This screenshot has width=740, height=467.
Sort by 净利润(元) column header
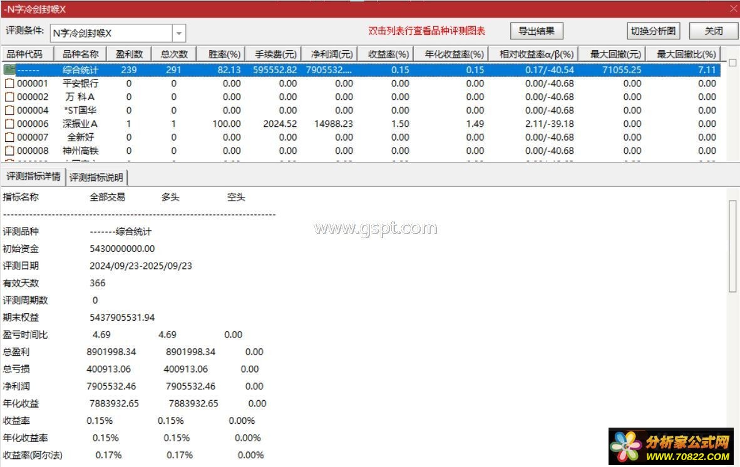point(329,54)
